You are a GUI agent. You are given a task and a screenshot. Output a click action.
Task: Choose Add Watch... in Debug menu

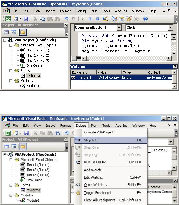pos(111,170)
